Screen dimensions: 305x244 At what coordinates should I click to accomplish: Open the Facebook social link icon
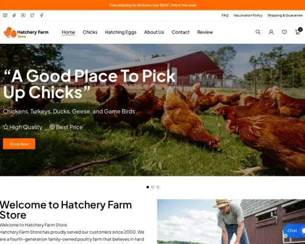coord(41,15)
